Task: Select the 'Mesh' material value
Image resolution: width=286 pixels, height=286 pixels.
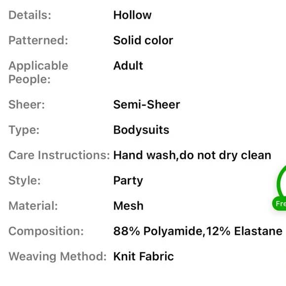Action: (x=128, y=206)
